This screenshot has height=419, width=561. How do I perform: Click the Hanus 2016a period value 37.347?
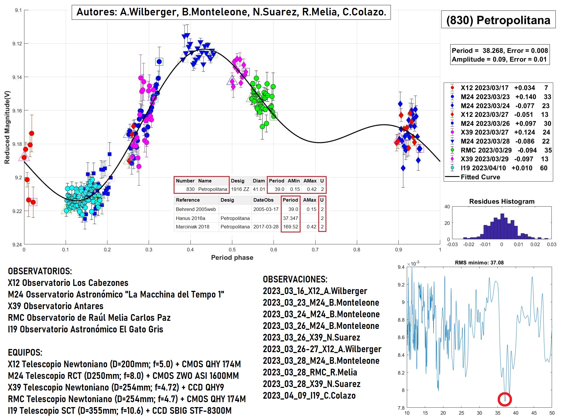[x=290, y=218]
